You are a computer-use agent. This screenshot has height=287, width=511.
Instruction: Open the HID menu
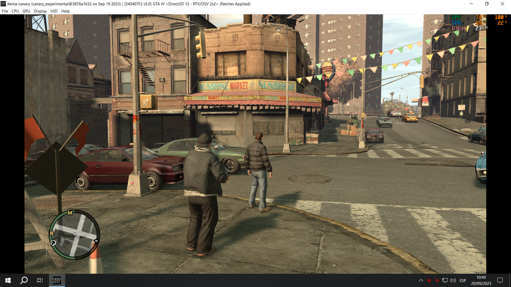click(x=54, y=11)
